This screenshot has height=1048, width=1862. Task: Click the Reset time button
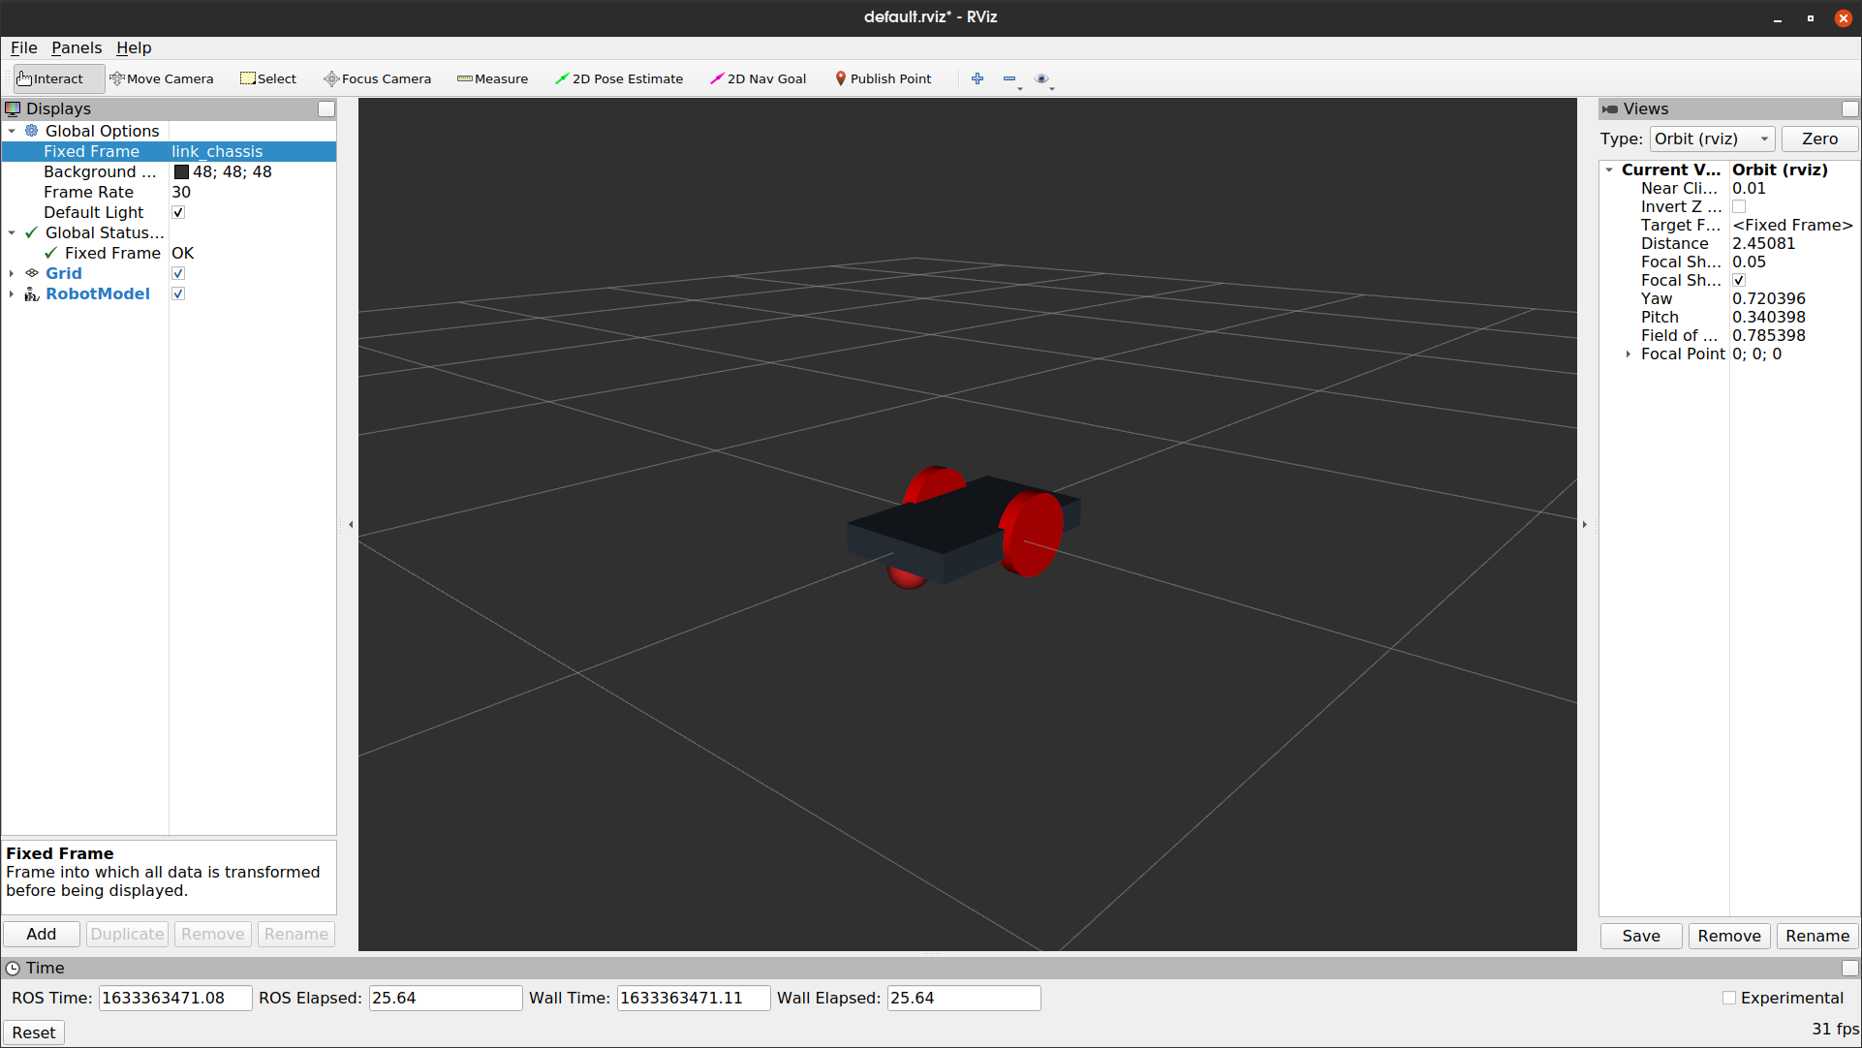pyautogui.click(x=34, y=1033)
